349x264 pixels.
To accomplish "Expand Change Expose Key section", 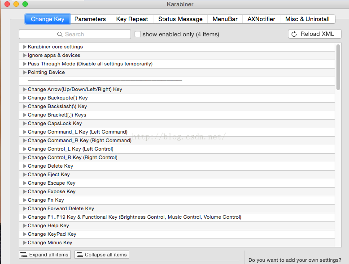I will (x=25, y=192).
